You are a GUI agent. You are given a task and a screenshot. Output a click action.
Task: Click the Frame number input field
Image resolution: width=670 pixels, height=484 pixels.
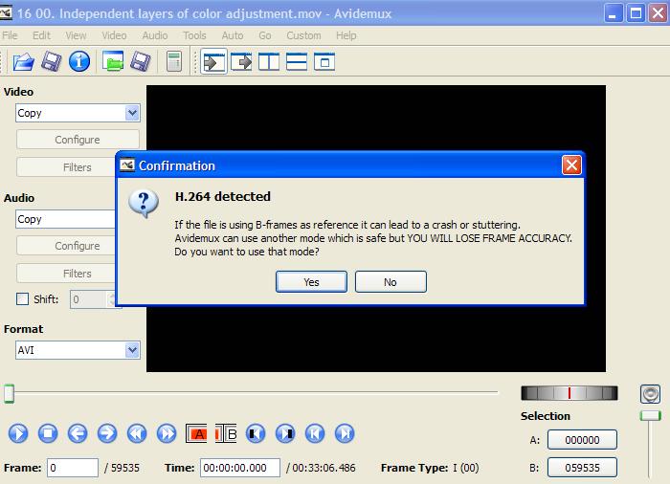(x=73, y=468)
